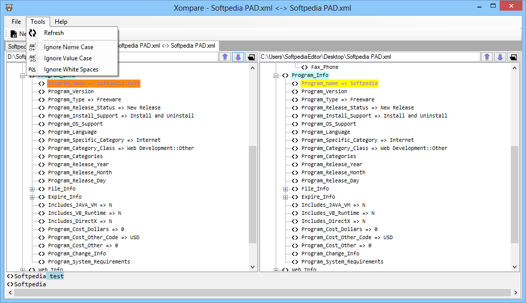Select Program_Specific_Category in left pane
This screenshot has width=526, height=303.
coord(104,140)
